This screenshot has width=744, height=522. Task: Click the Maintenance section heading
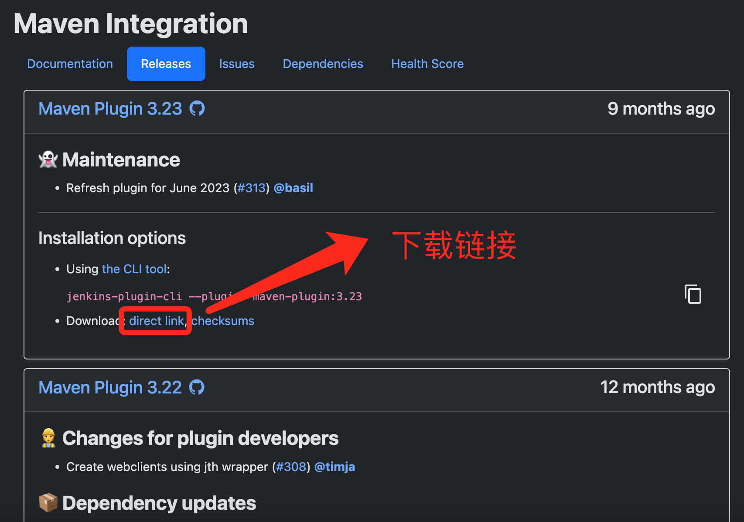(121, 160)
